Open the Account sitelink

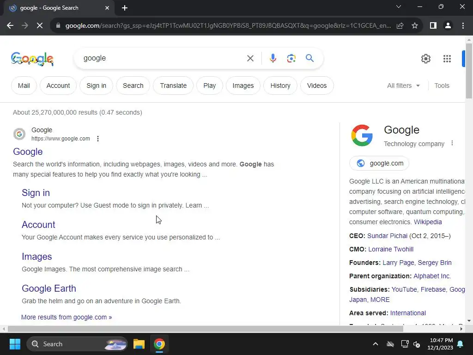(x=38, y=225)
